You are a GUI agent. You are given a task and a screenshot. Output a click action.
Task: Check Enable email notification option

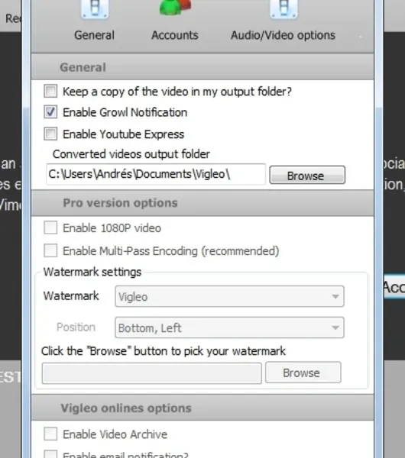click(x=50, y=454)
